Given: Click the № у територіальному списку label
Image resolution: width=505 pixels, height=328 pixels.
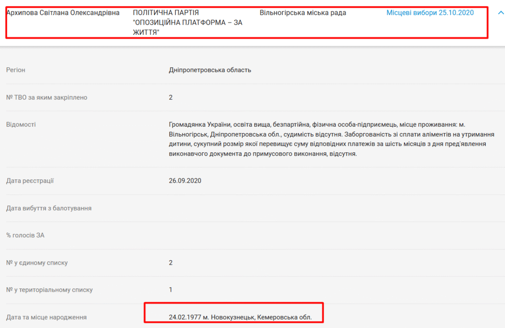Looking at the screenshot, I should 49,290.
